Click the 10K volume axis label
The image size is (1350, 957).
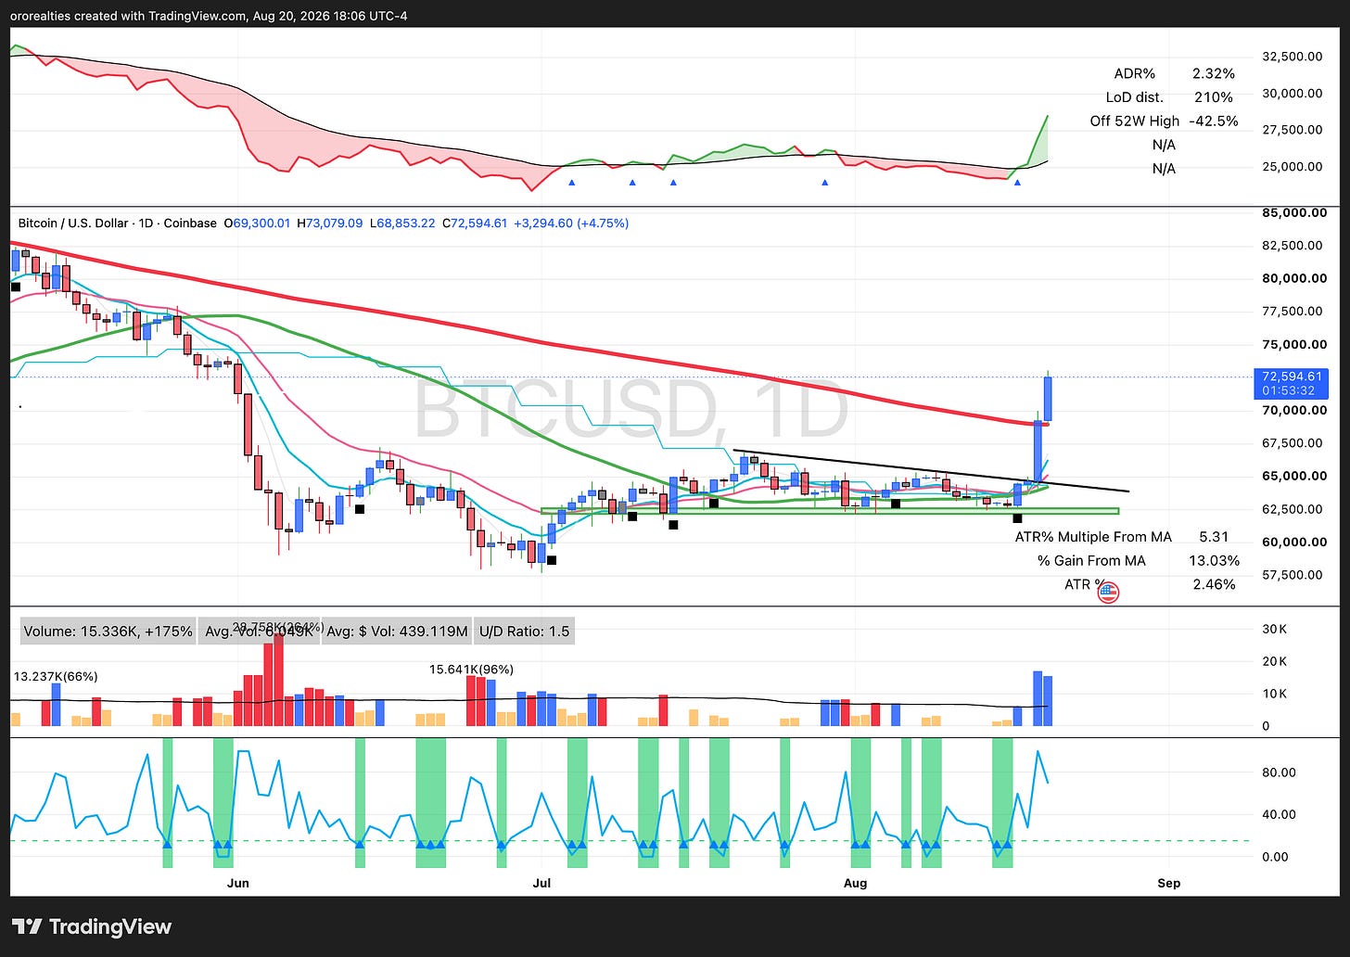[1275, 694]
